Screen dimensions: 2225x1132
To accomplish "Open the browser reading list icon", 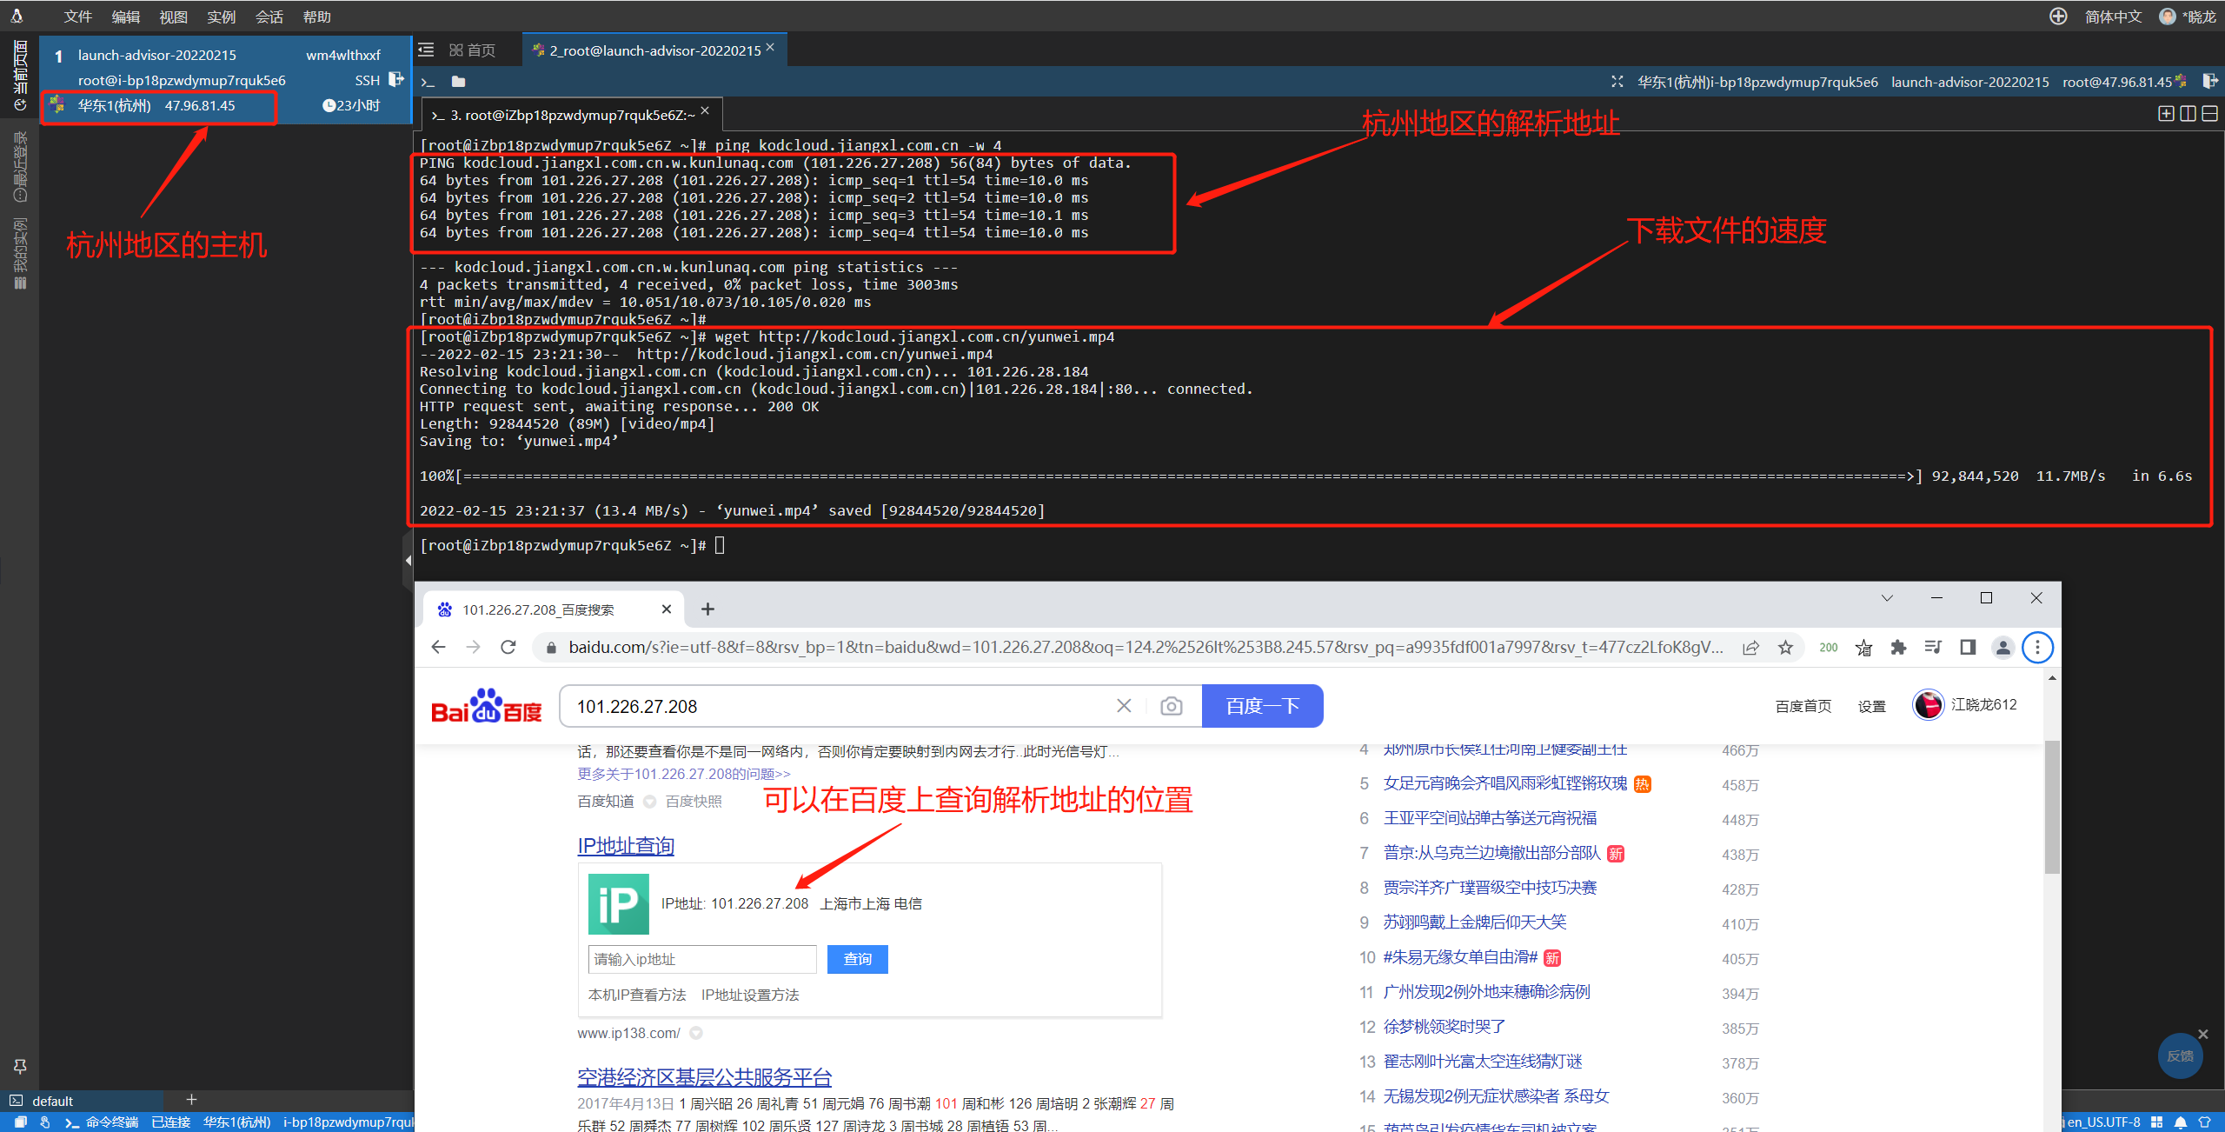I will [1933, 647].
